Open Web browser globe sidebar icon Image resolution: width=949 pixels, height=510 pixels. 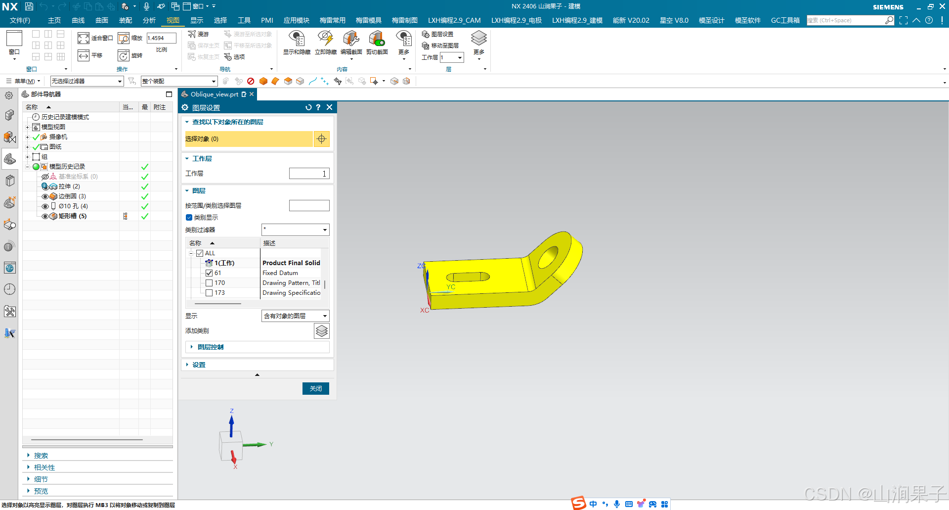pos(9,268)
